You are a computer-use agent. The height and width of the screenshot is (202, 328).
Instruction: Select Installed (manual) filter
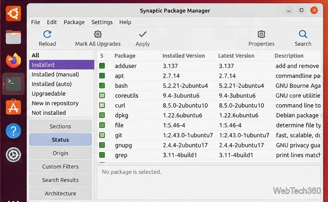[62, 74]
